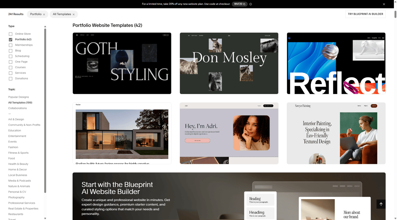This screenshot has width=397, height=220.
Task: Open the Goth Styling template
Action: tap(122, 63)
